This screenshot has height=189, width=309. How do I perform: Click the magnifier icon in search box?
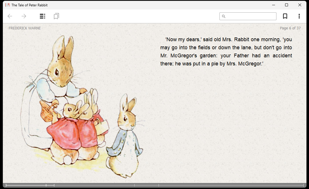click(x=224, y=16)
